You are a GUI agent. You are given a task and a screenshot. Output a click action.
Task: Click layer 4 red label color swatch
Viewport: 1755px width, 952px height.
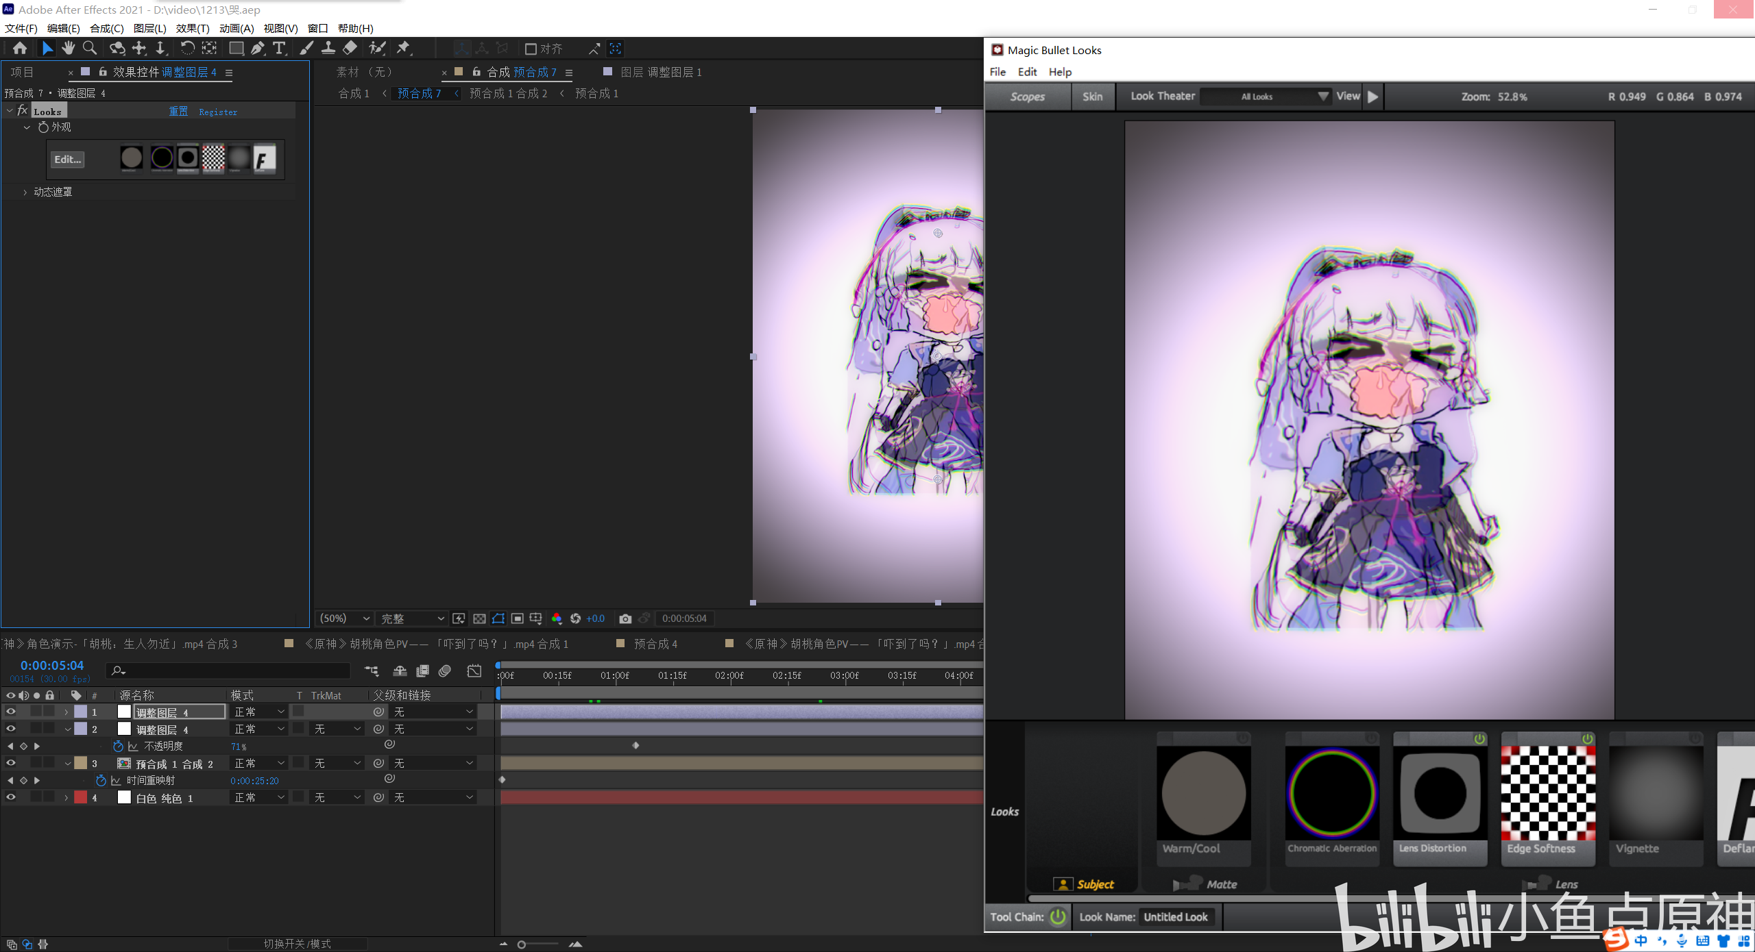click(x=81, y=797)
